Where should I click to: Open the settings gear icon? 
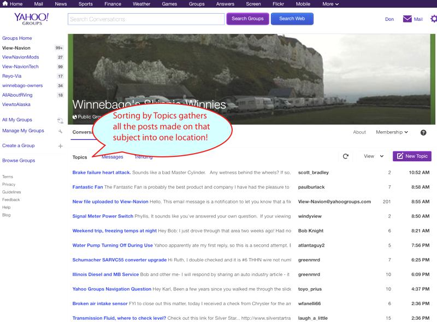(434, 19)
